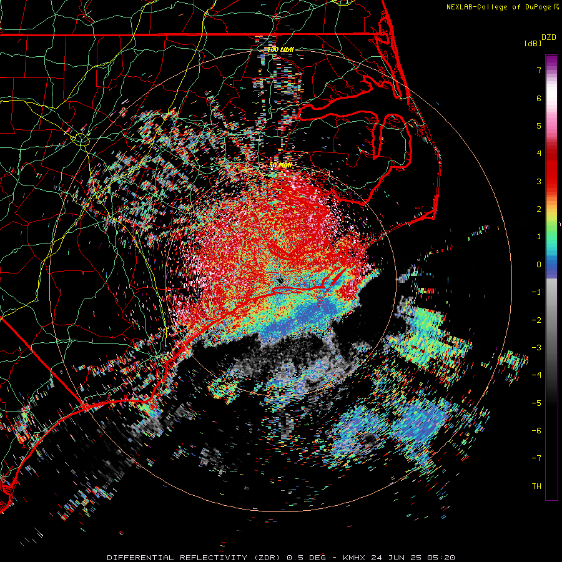Click the "100 NMI" range ring label
The image size is (562, 562).
tap(280, 49)
